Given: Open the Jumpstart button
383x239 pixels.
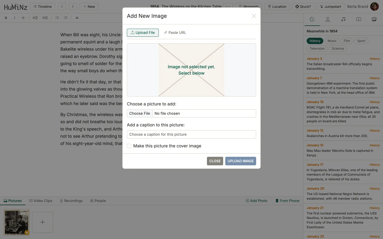Looking at the screenshot, I should click(x=331, y=7).
